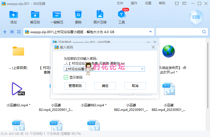Select the file name 小巫婆882.mp4 *

pyautogui.click(x=94, y=105)
